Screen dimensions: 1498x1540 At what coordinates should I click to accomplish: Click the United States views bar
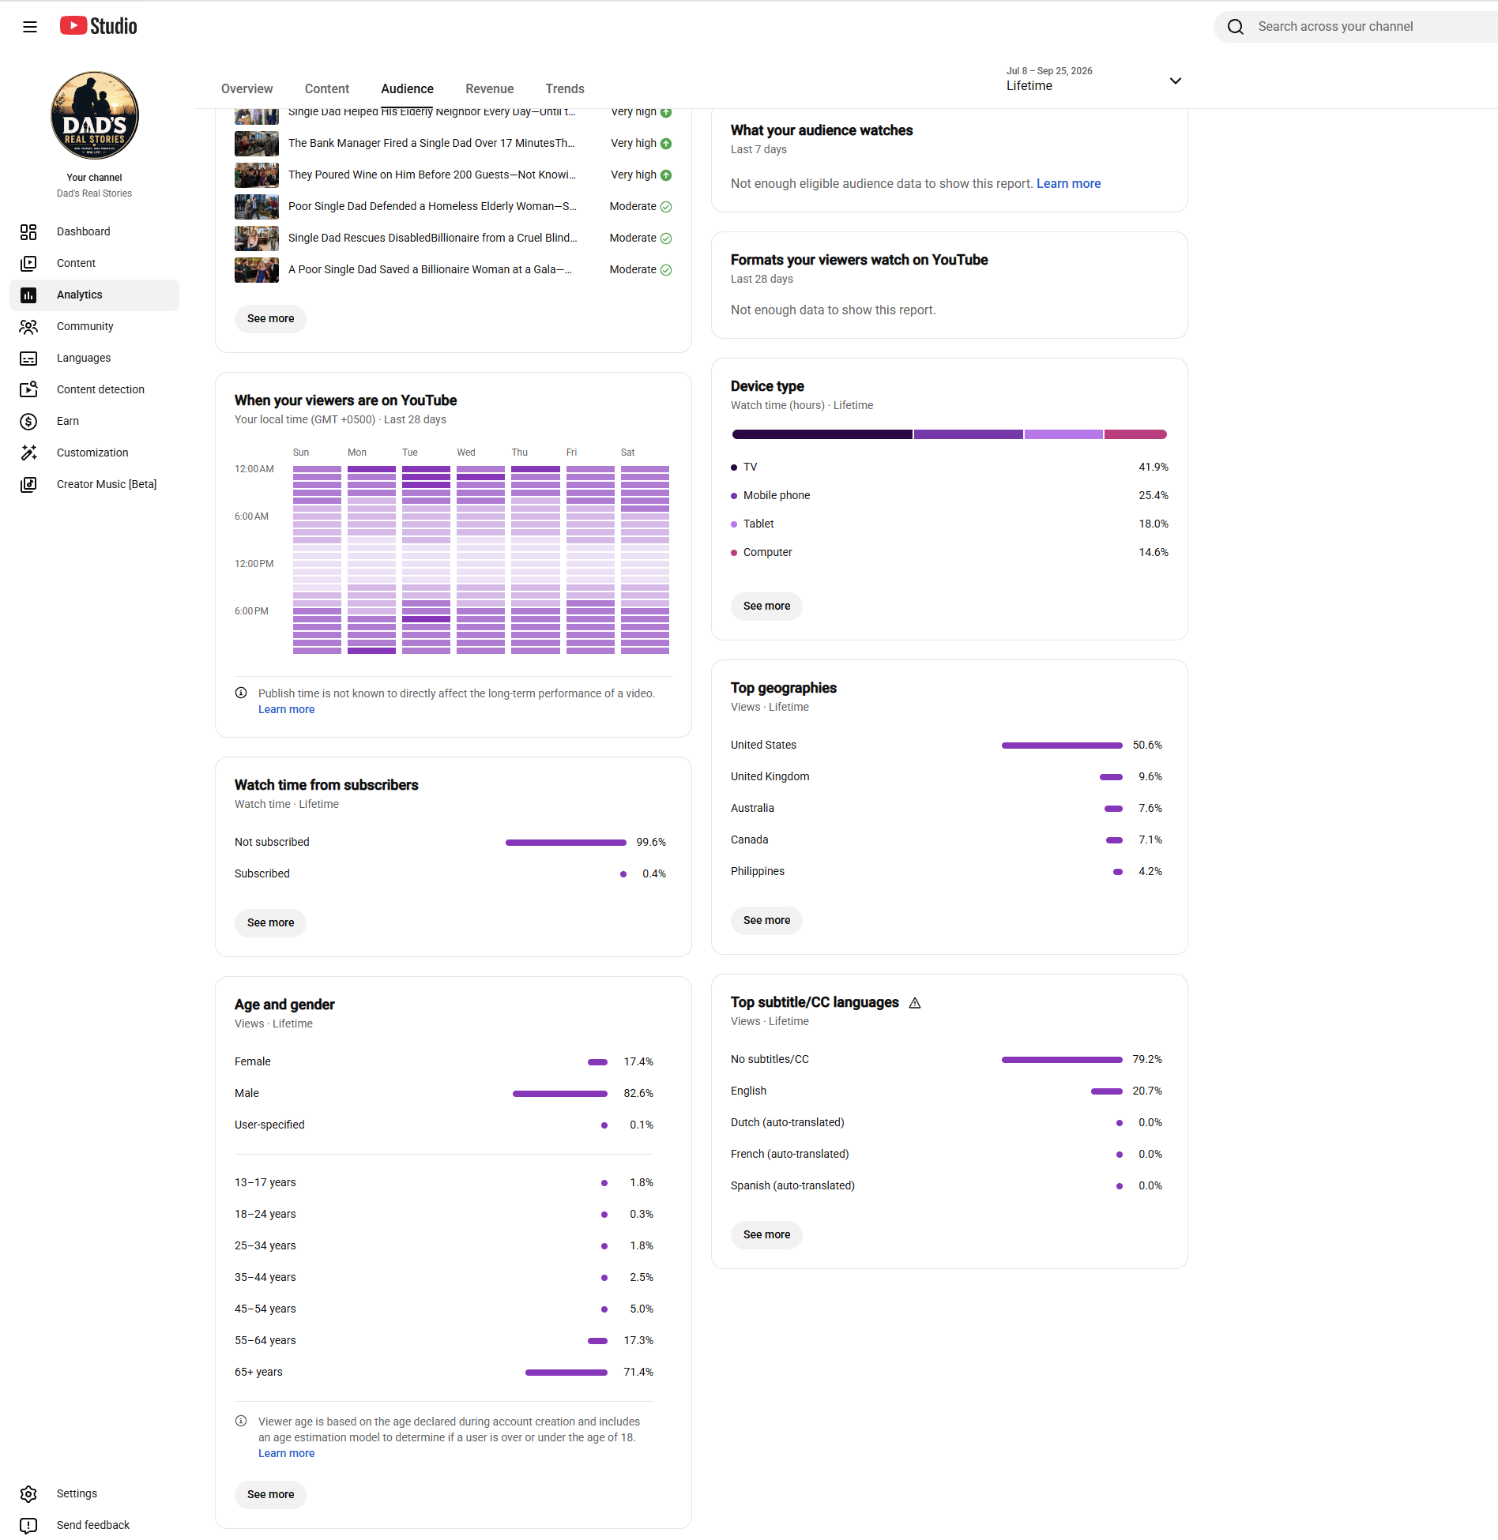click(1062, 746)
